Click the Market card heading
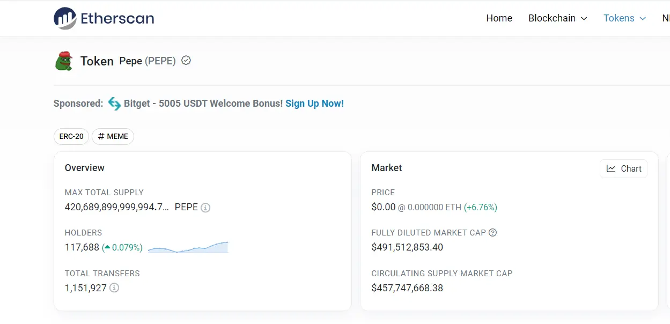670x324 pixels. [x=387, y=168]
